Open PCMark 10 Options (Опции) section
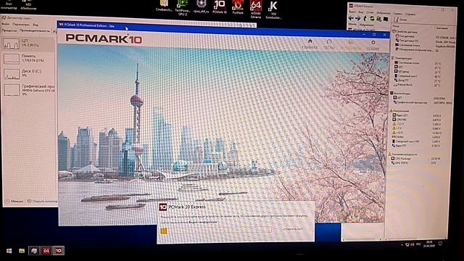Screen dimensions: 464x261 (x=373, y=45)
